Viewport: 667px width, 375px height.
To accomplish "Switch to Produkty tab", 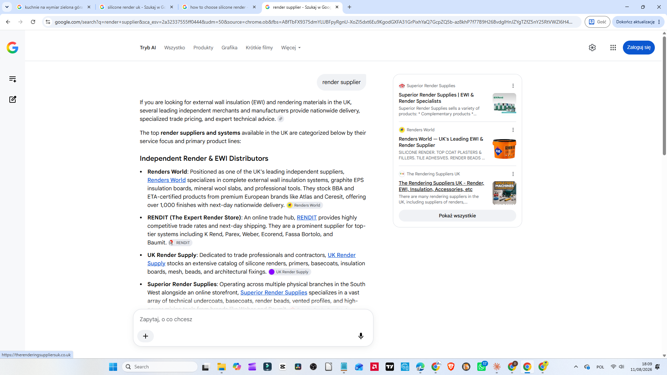I will 203,48.
